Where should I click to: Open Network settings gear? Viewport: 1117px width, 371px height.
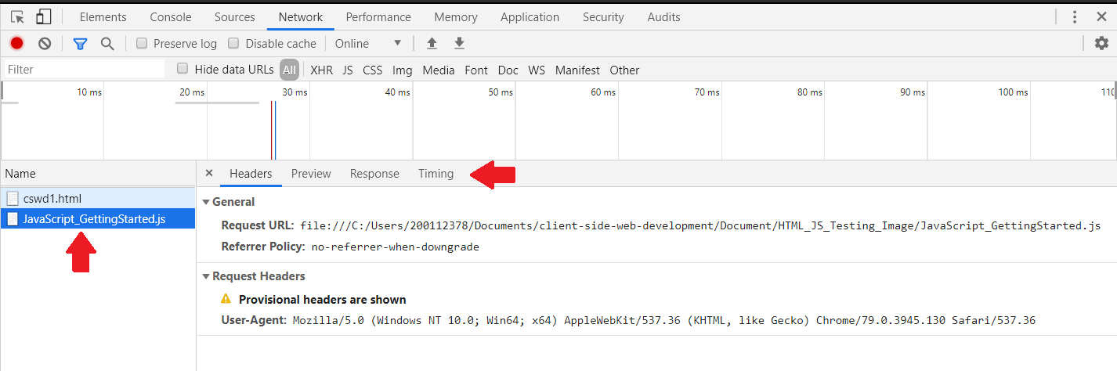[1101, 43]
